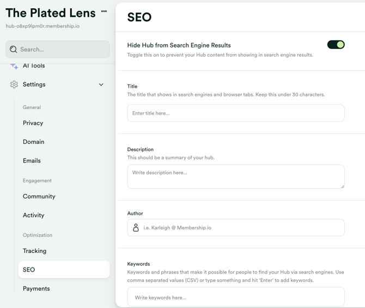Click the Keywords input field
The width and height of the screenshot is (365, 308).
click(x=236, y=297)
